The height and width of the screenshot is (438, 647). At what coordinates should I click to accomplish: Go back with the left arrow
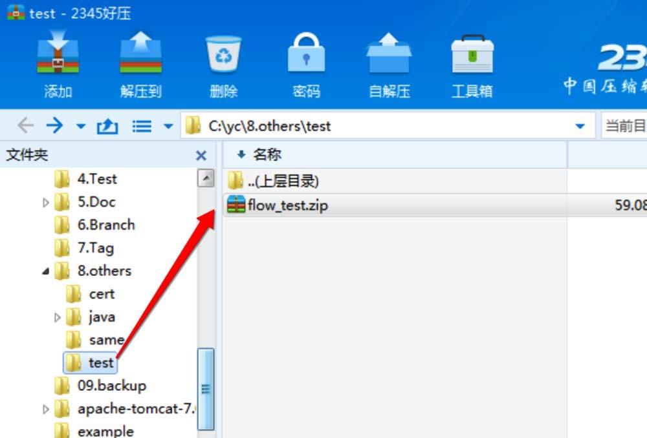pyautogui.click(x=26, y=125)
